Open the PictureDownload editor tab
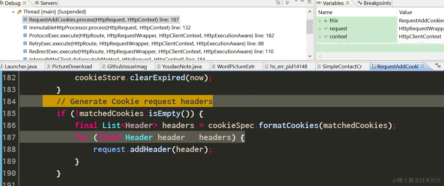Viewport: 444px width, 186px height. [72, 66]
